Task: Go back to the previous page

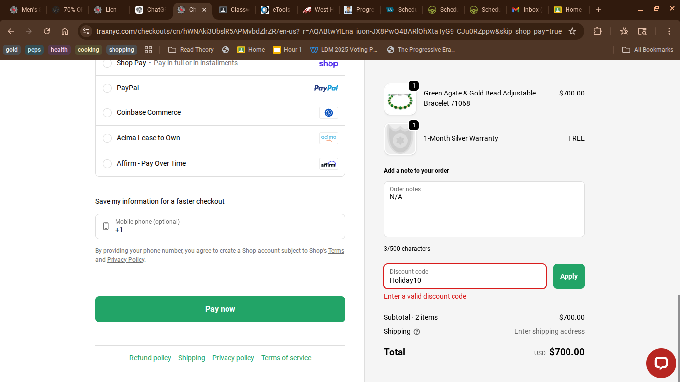Action: (11, 31)
